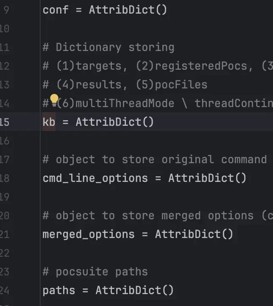Click AttribDict on the kb line

coord(108,122)
